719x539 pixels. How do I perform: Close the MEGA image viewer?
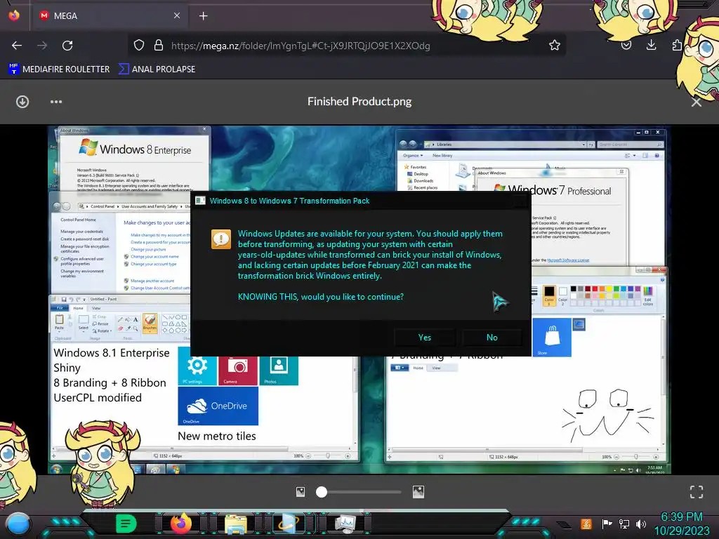click(x=696, y=102)
